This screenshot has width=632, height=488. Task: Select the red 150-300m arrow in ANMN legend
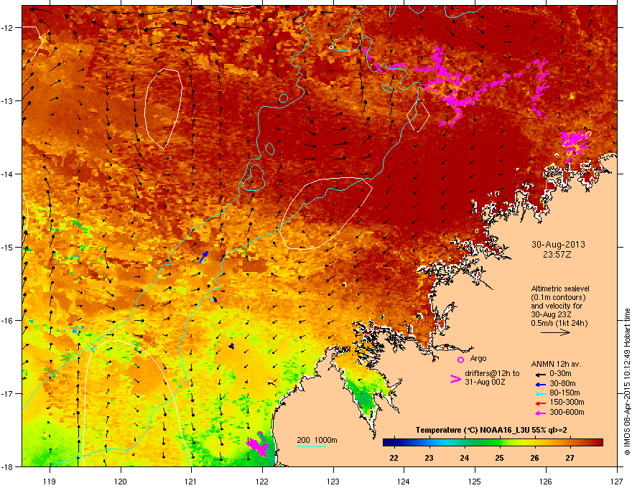tap(539, 403)
